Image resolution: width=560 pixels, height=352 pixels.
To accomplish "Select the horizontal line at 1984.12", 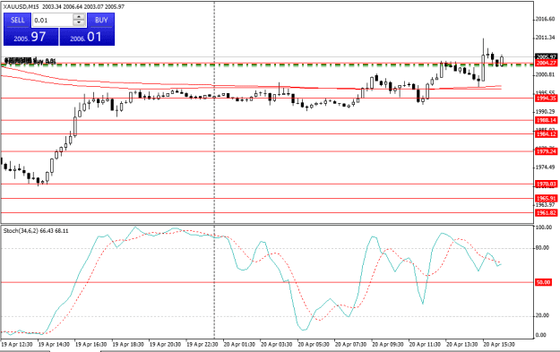I will pyautogui.click(x=267, y=134).
